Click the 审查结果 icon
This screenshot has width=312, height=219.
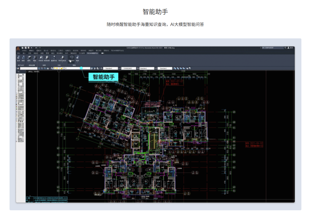[47, 57]
